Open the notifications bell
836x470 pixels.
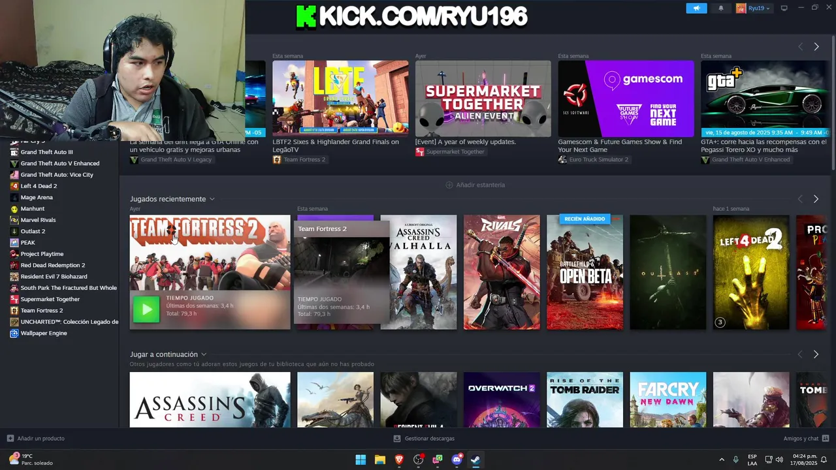click(721, 8)
